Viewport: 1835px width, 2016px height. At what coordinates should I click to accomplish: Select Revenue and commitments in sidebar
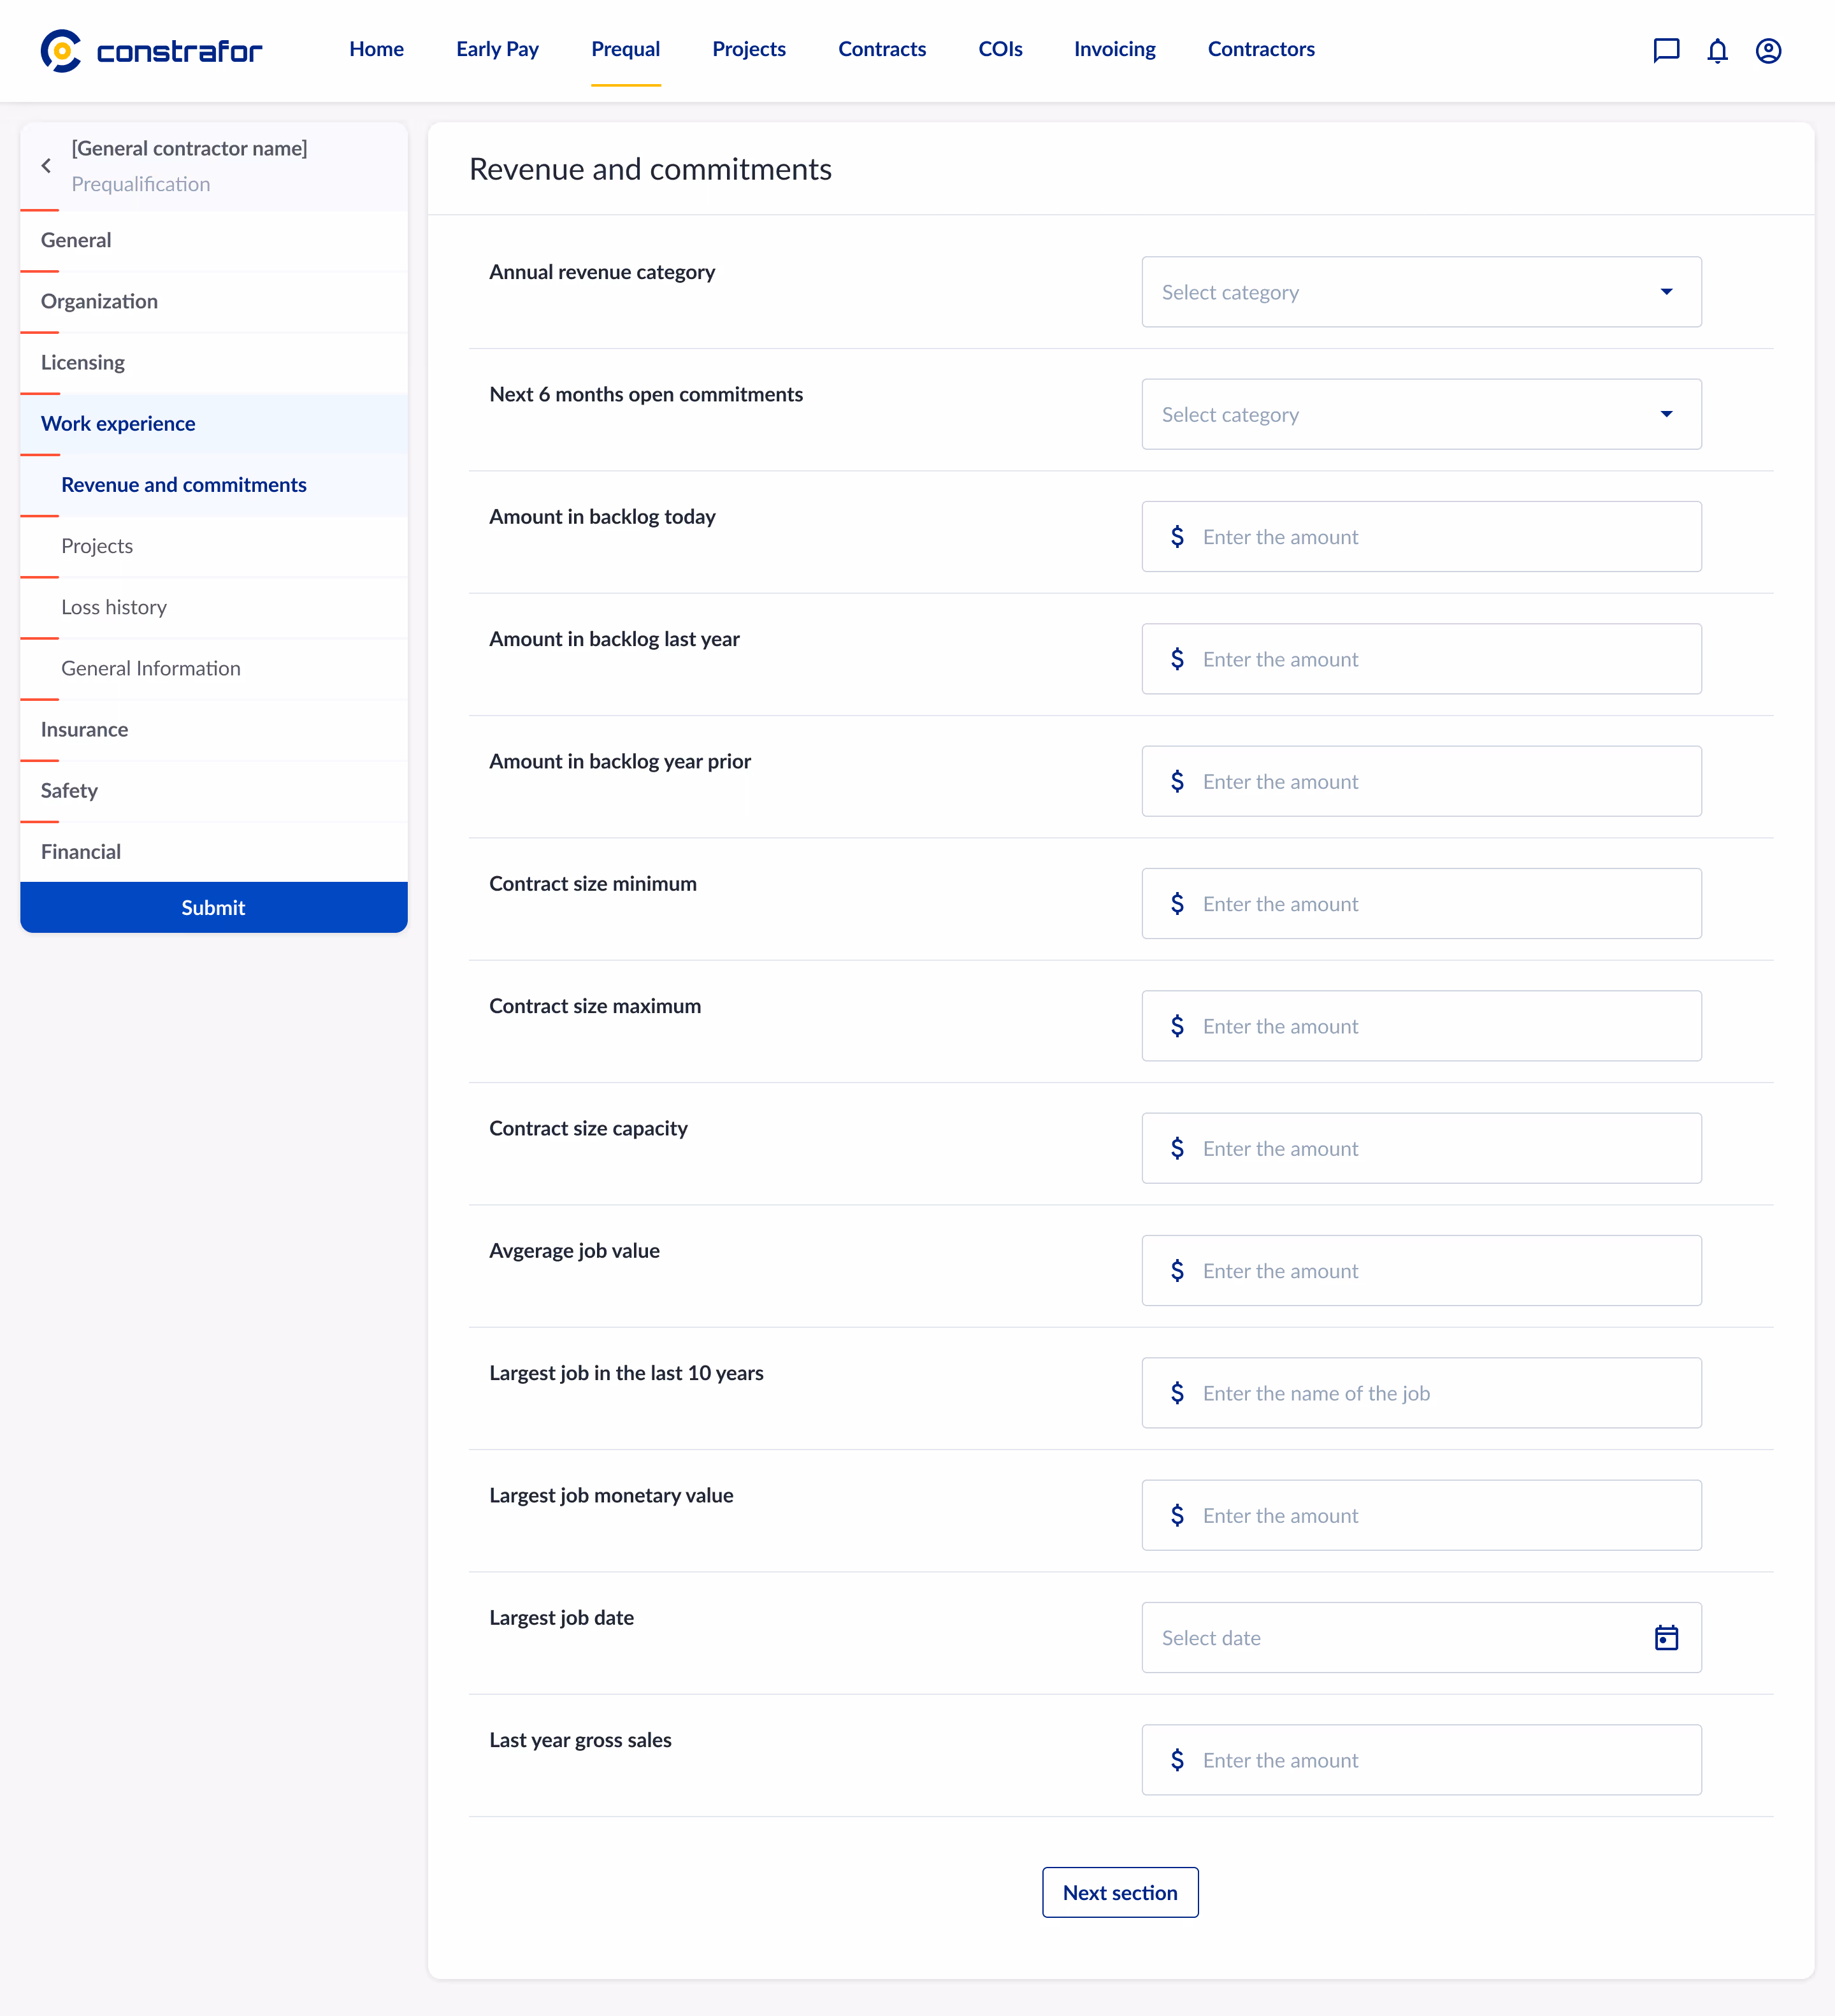point(214,485)
